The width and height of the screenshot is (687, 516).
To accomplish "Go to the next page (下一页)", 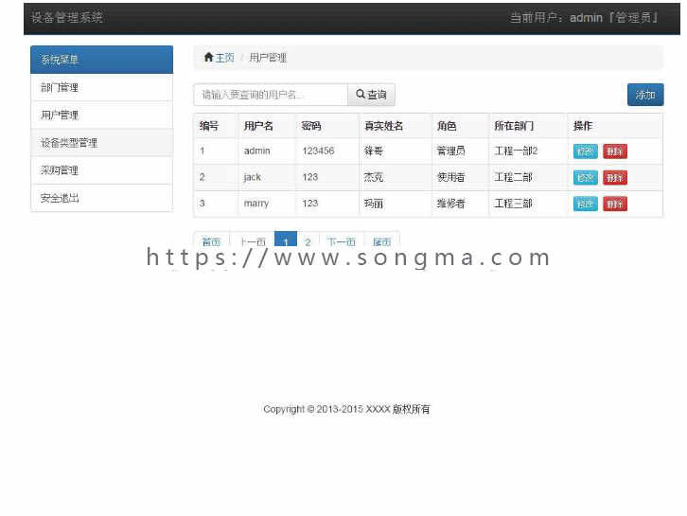I will pyautogui.click(x=342, y=240).
